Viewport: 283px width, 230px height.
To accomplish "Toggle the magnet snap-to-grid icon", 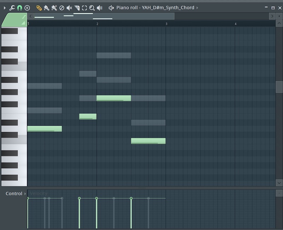I will [x=19, y=8].
